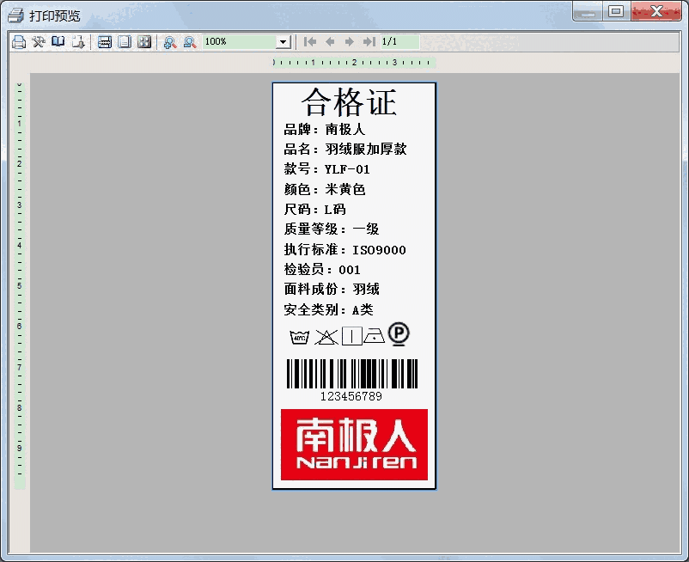Open print setup with the tools icon
Screen dimensions: 689x562
tap(38, 41)
